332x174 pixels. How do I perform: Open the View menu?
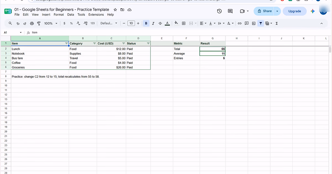tap(35, 15)
